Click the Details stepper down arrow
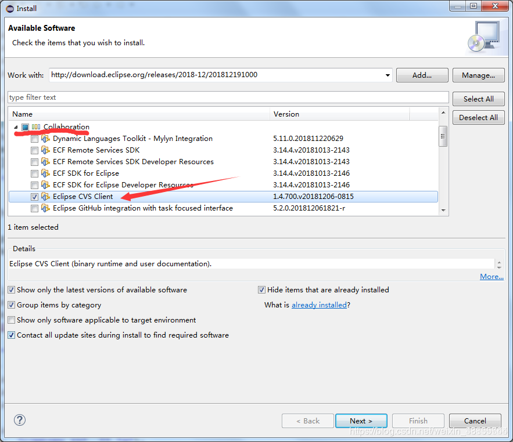The width and height of the screenshot is (513, 442). 499,267
